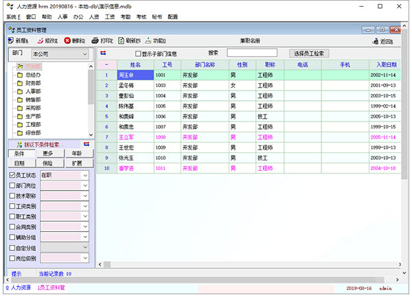412x297 pixels.
Task: Select the 财务部 folder icon
Action: (x=20, y=84)
